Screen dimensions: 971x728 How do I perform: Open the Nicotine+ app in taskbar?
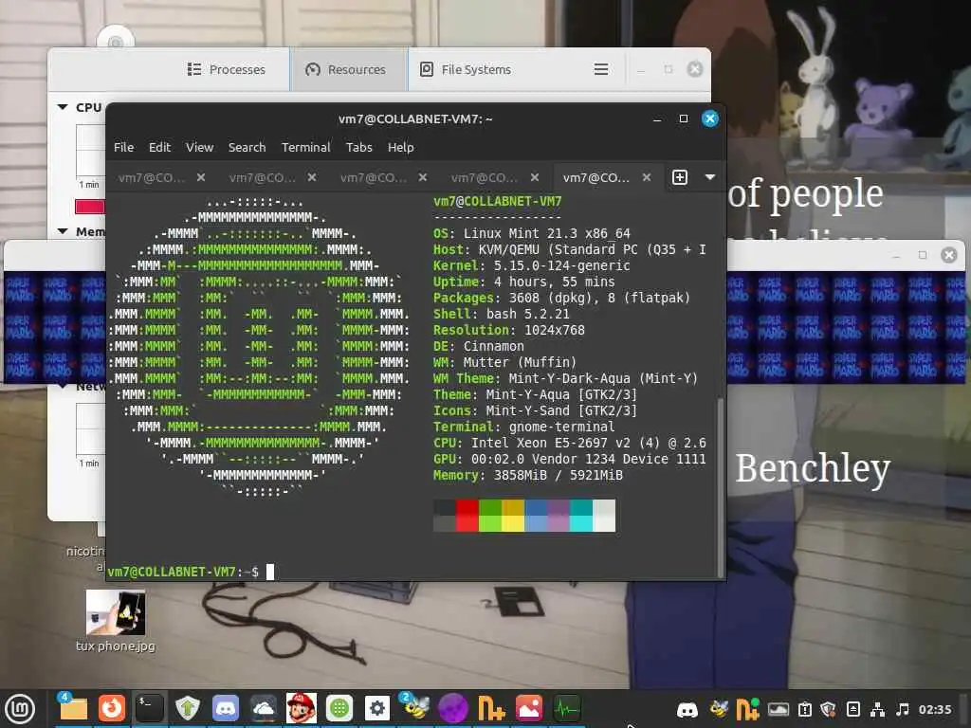tap(492, 708)
